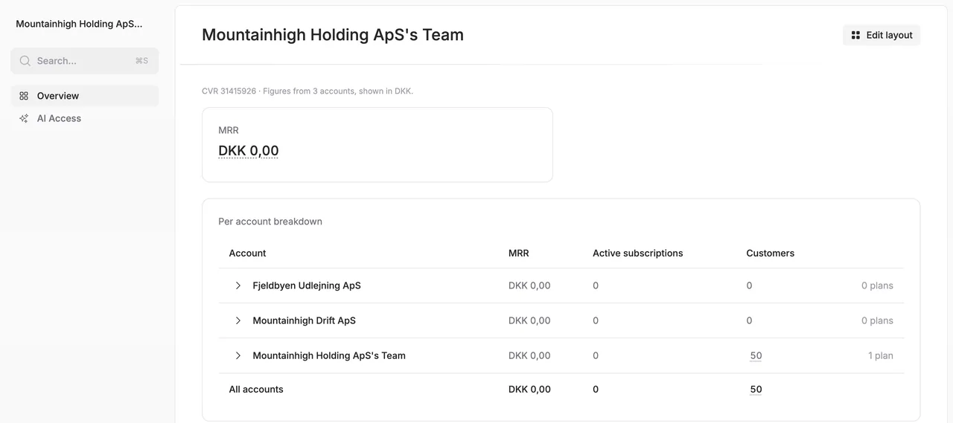The width and height of the screenshot is (953, 423).
Task: Click DKK 0,00 MRR in All accounts row
Action: [x=529, y=389]
